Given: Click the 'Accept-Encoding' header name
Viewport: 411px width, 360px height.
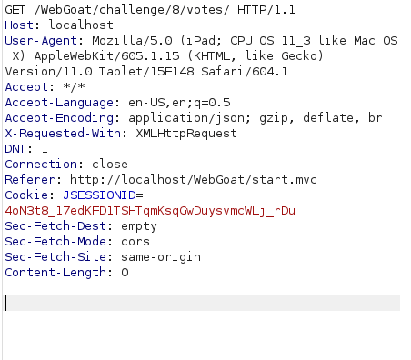Looking at the screenshot, I should pyautogui.click(x=59, y=118).
